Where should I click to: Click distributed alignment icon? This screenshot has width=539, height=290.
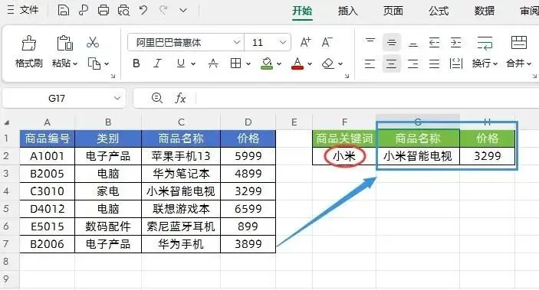pyautogui.click(x=456, y=64)
